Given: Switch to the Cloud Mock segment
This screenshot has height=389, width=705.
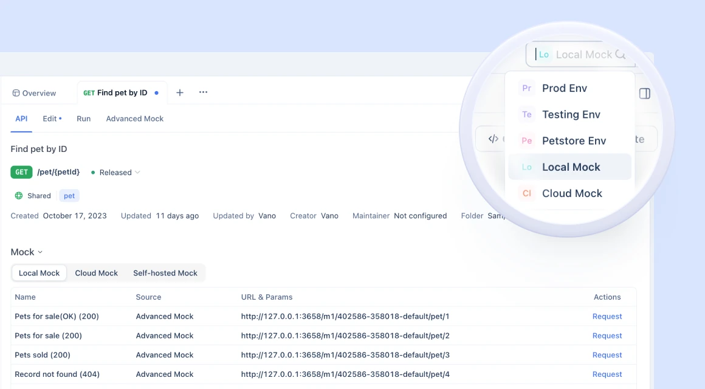Looking at the screenshot, I should [x=96, y=273].
